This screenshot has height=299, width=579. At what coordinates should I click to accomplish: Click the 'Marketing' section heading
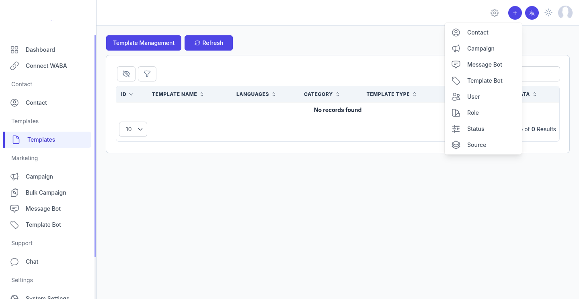(x=25, y=158)
